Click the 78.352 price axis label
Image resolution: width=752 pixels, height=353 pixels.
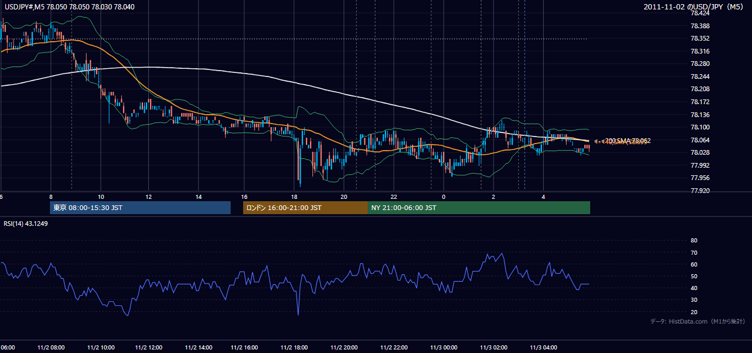click(x=700, y=38)
